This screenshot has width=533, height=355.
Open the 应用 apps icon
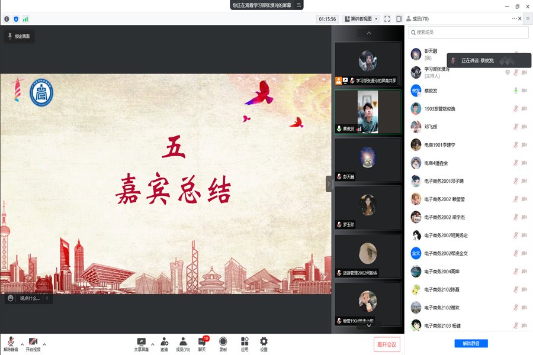click(x=245, y=343)
